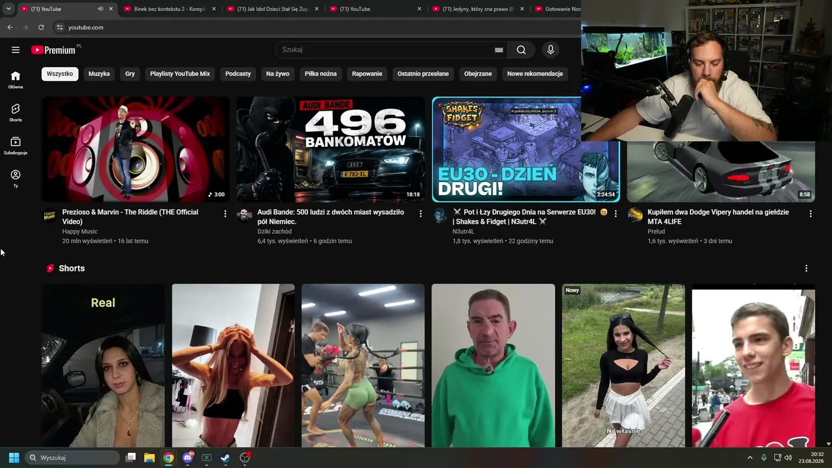Open options for Dodge Vipery video
Screen dimensions: 832x468
811,213
